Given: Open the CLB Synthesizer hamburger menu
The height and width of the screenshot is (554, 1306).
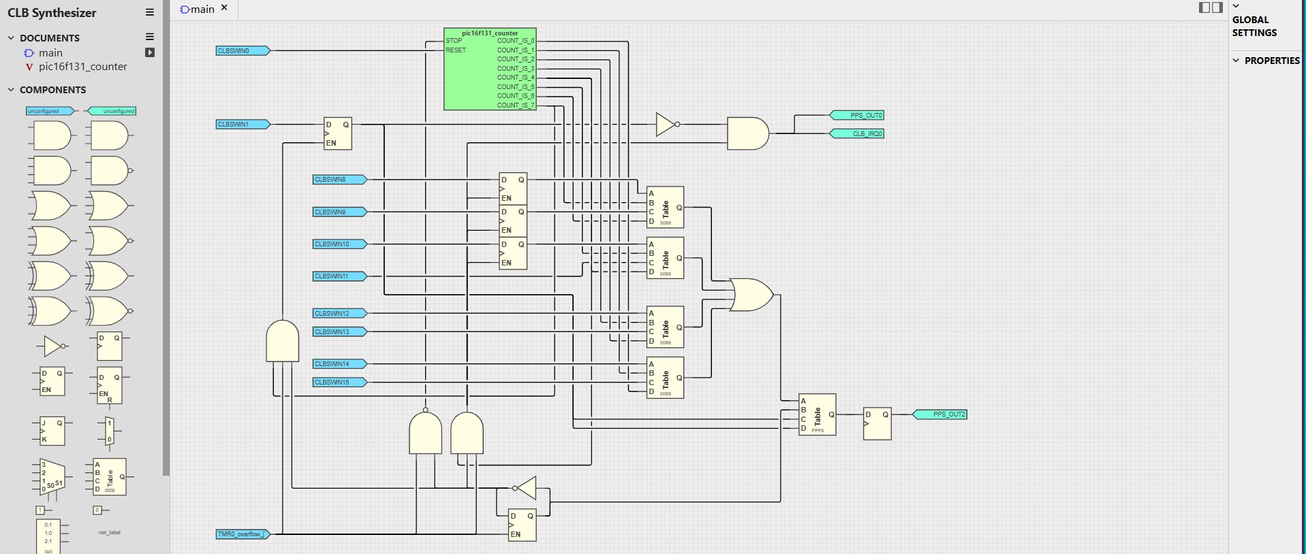Looking at the screenshot, I should pyautogui.click(x=150, y=12).
